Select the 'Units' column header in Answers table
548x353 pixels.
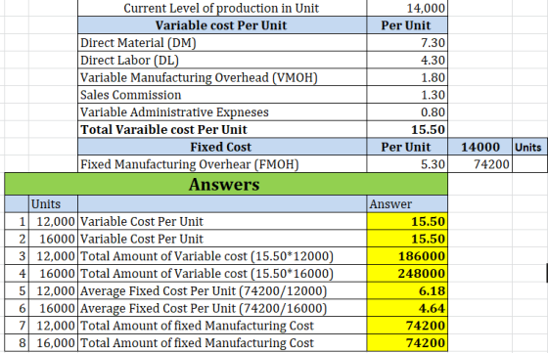click(53, 204)
